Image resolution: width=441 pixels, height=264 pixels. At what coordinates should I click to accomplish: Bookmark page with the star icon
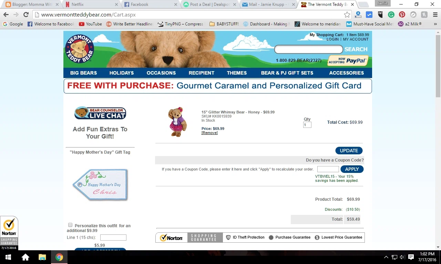347,15
